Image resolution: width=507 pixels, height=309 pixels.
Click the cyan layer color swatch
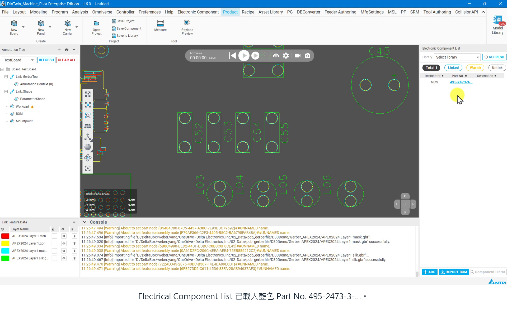[5, 251]
